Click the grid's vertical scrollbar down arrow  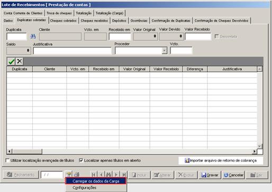click(x=259, y=146)
